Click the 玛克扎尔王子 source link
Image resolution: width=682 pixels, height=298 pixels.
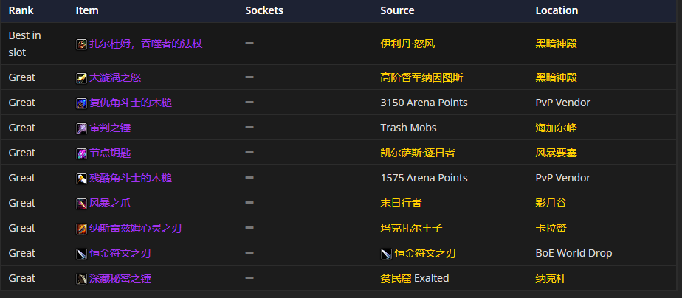(x=411, y=229)
